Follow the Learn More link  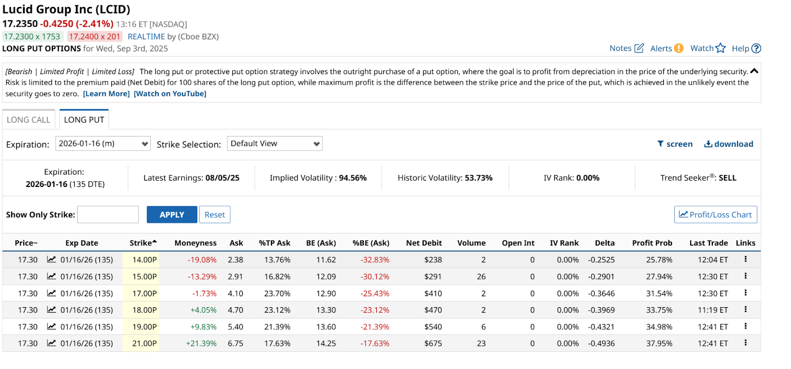tap(106, 93)
